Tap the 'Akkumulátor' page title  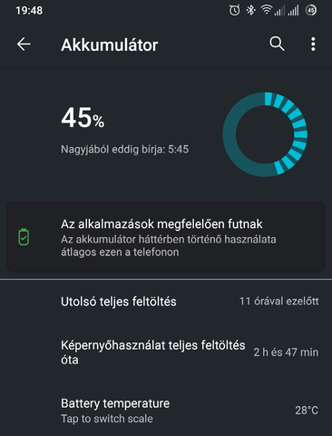click(110, 45)
